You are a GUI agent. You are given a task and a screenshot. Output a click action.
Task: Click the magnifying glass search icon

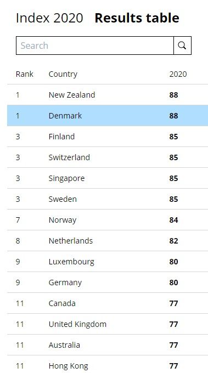click(x=182, y=46)
